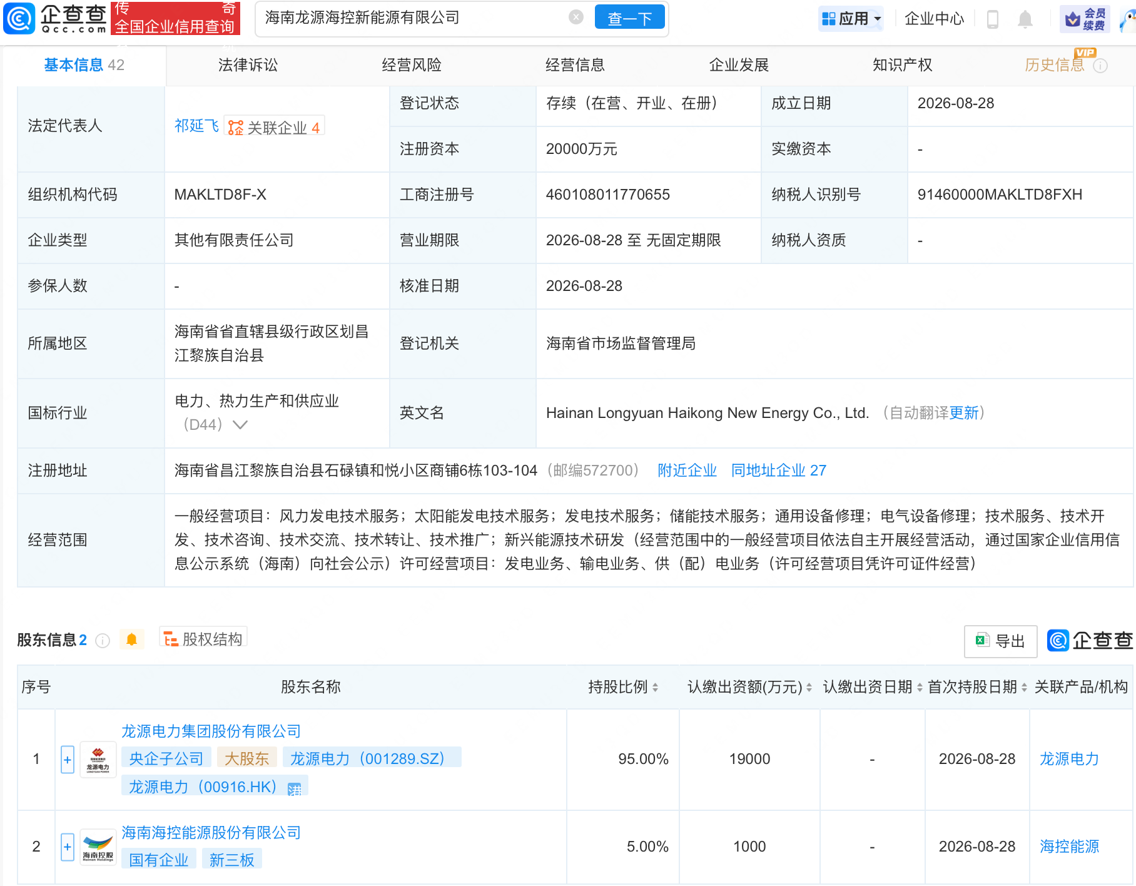Click 海南控股 company logo thumbnail

pos(98,847)
